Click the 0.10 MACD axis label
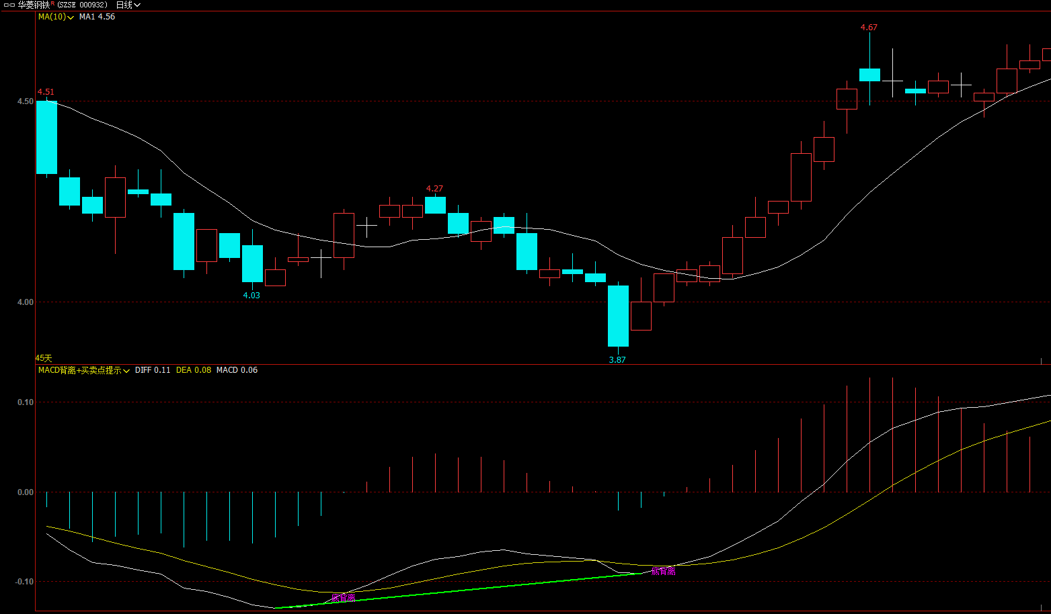1051x614 pixels. coord(25,402)
